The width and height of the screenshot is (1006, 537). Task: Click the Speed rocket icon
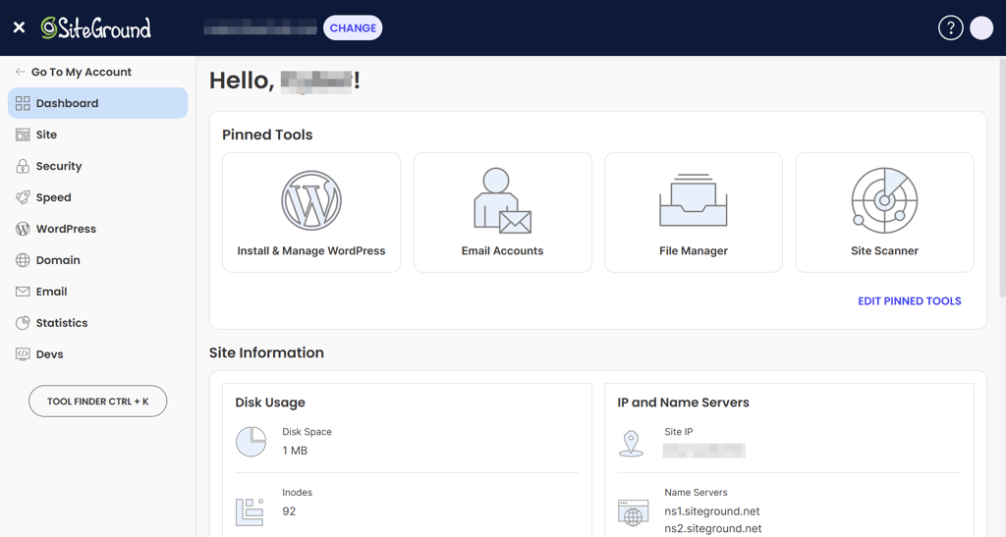[23, 197]
